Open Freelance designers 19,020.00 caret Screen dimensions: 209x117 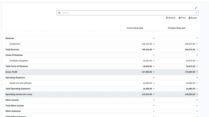154,61
